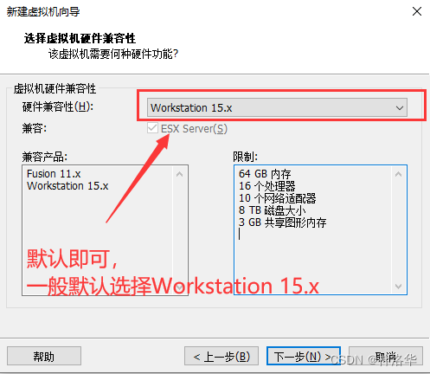The width and height of the screenshot is (430, 374).
Task: Select the 64 GB 内存 limitation entry
Action: 265,174
